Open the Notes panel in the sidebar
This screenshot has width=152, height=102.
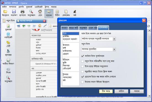point(8,44)
